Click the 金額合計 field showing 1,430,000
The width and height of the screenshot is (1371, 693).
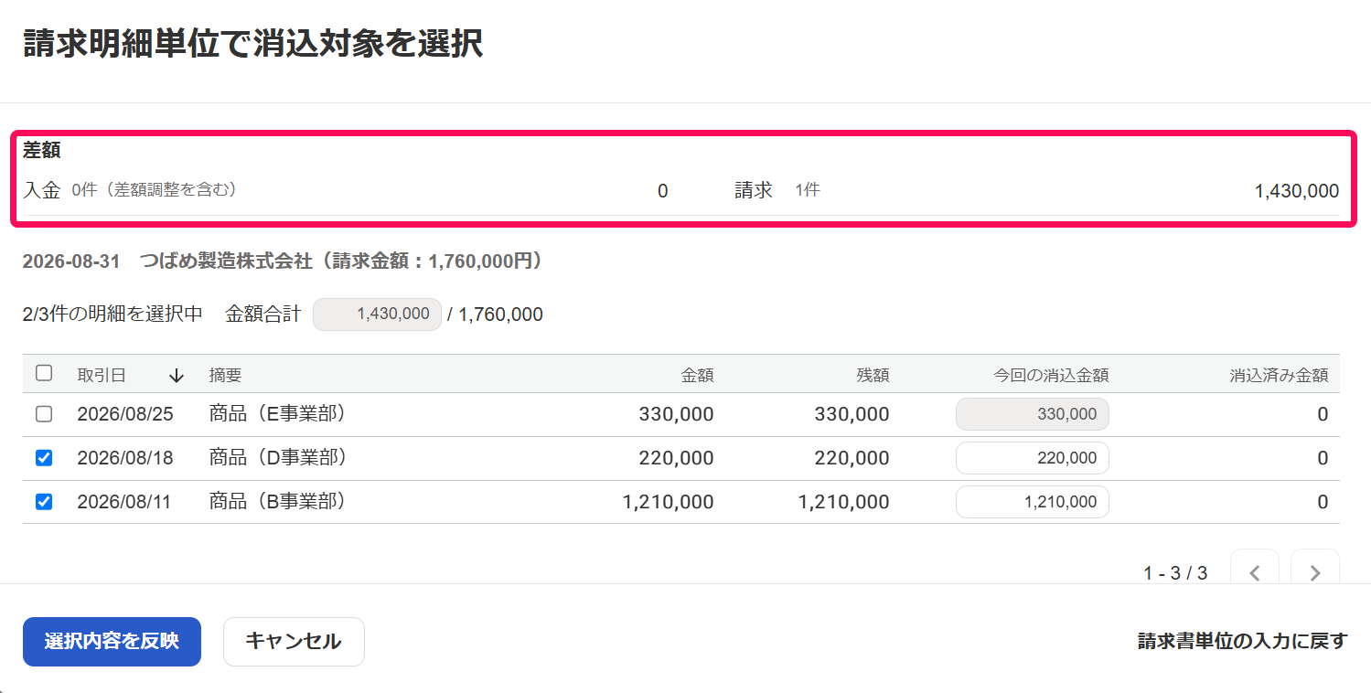click(377, 315)
